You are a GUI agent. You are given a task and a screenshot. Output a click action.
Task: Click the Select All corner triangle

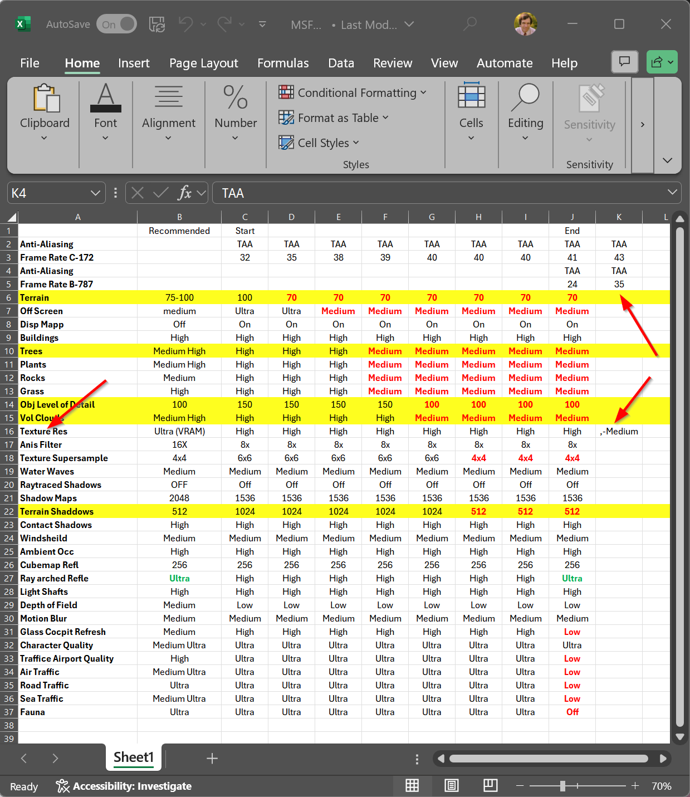[12, 217]
